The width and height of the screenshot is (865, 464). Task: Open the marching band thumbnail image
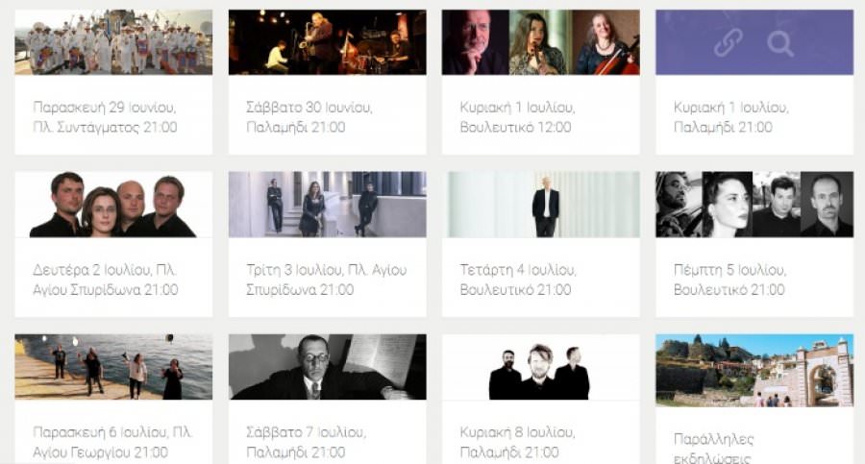click(113, 42)
